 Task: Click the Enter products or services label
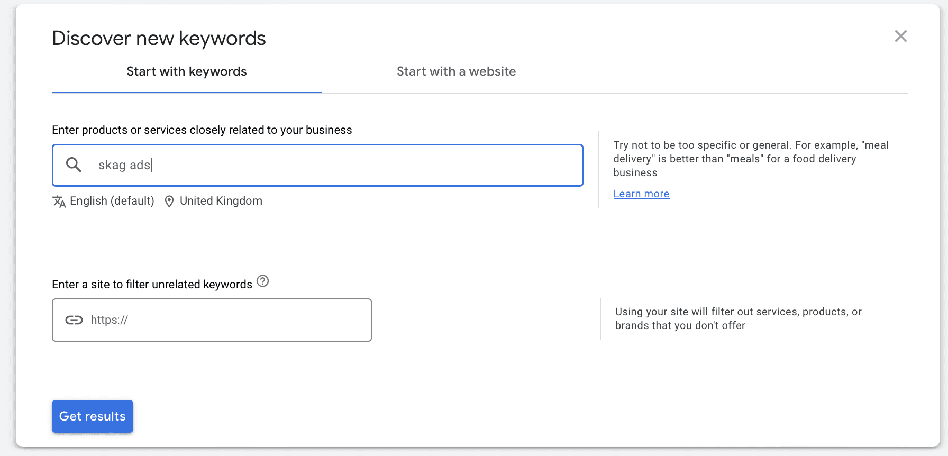[x=202, y=130]
